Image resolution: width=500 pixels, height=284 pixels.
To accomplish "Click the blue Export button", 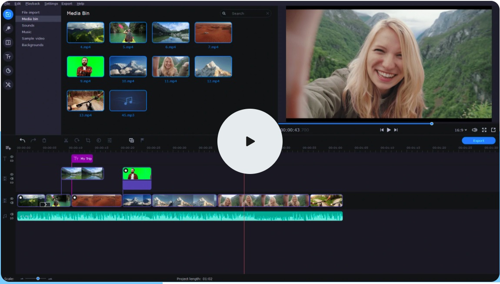I will point(479,140).
